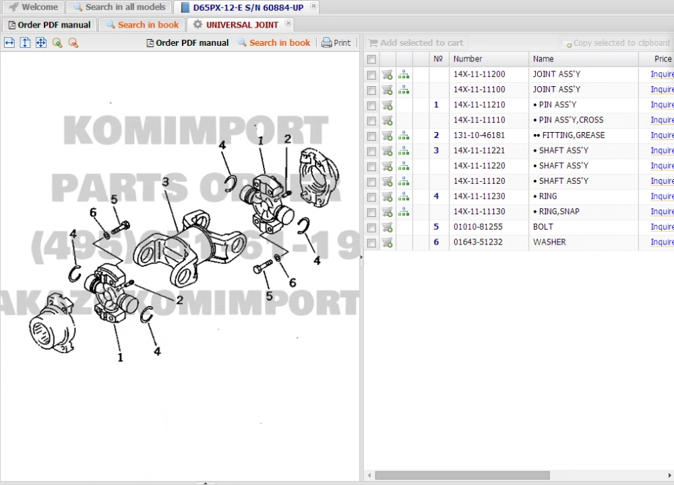This screenshot has width=674, height=485.
Task: Sort by the Number column header
Action: [x=489, y=59]
